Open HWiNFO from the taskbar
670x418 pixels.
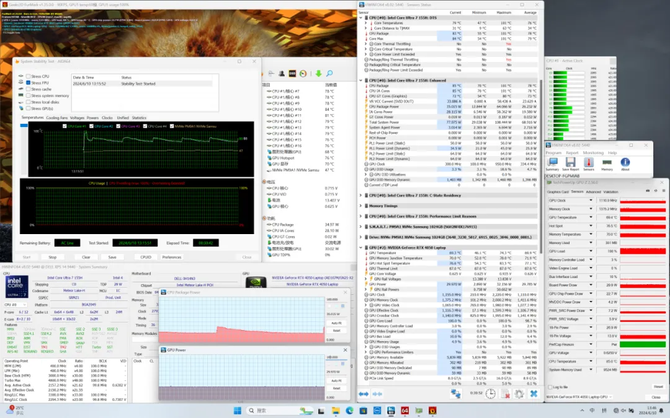click(x=391, y=411)
